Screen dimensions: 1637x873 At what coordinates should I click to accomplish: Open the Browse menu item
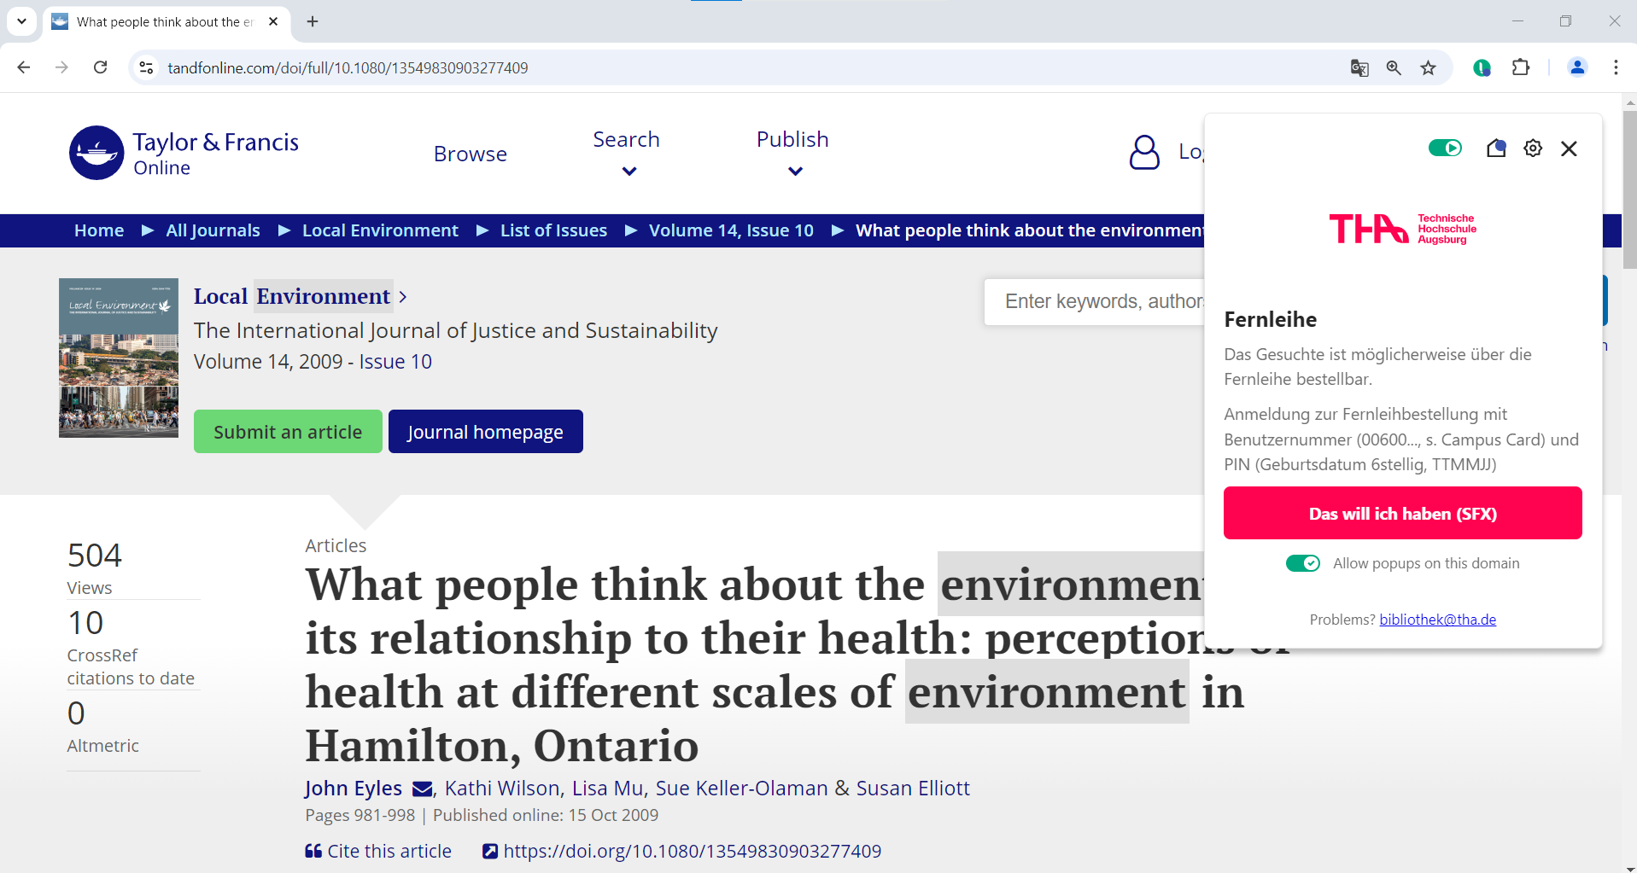pyautogui.click(x=470, y=154)
